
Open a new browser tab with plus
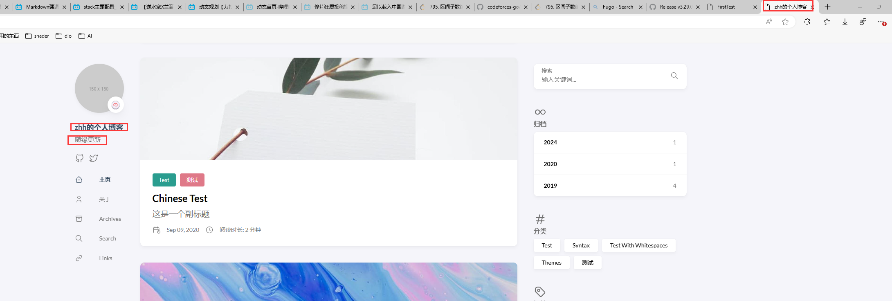(828, 7)
